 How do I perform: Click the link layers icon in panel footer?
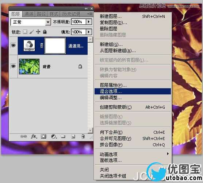23,136
